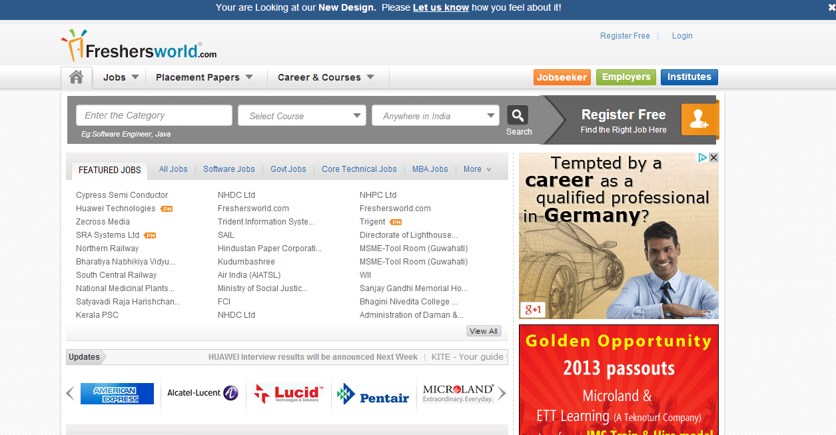Open the Golden Opportunity 2013 passouts ad
The height and width of the screenshot is (435, 836).
pos(619,380)
